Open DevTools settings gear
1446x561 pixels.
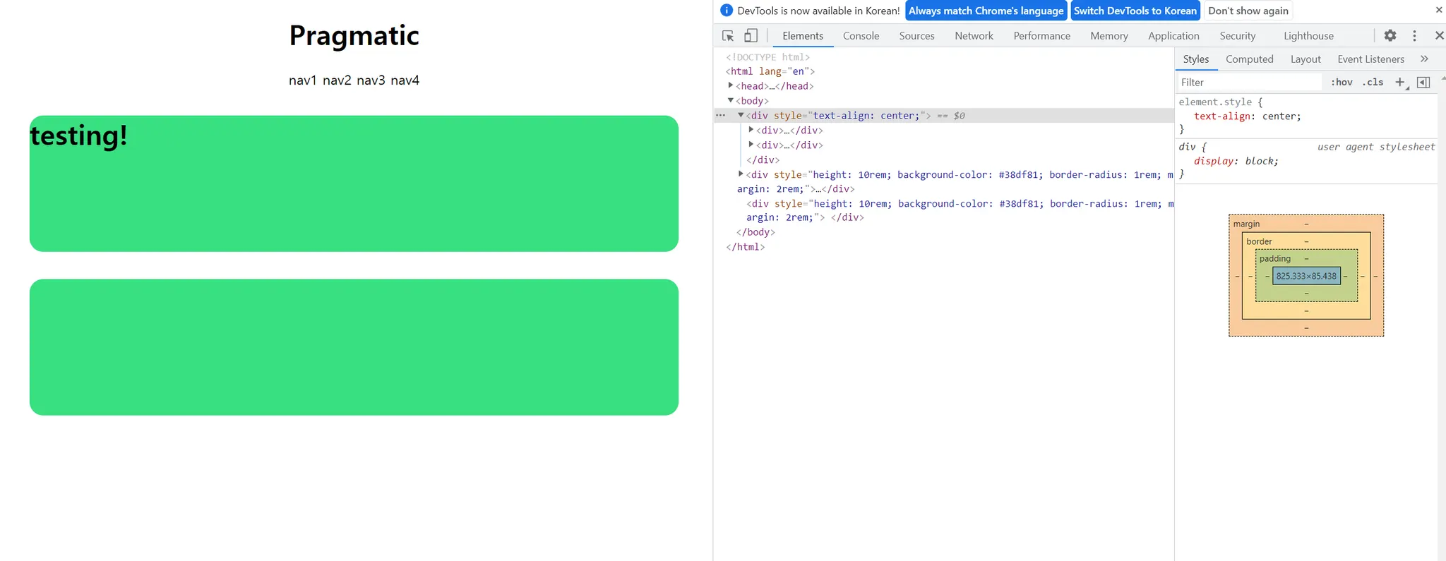click(x=1390, y=36)
